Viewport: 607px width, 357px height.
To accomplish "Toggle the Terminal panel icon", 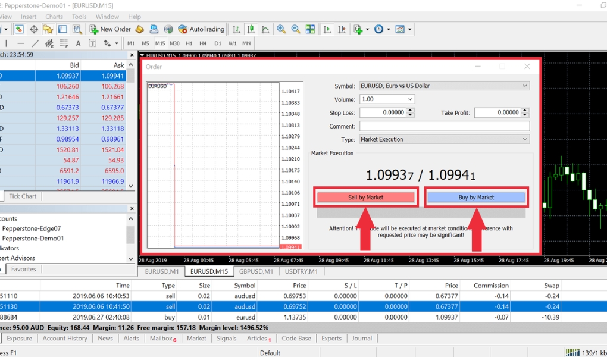I will 62,29.
